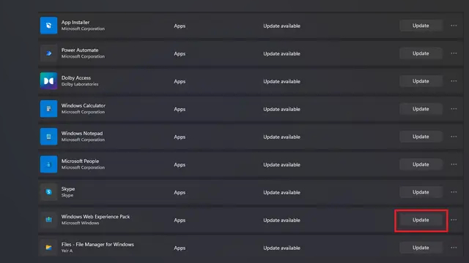Open the App Installer app icon
Screen dimensions: 469x263
click(x=49, y=26)
